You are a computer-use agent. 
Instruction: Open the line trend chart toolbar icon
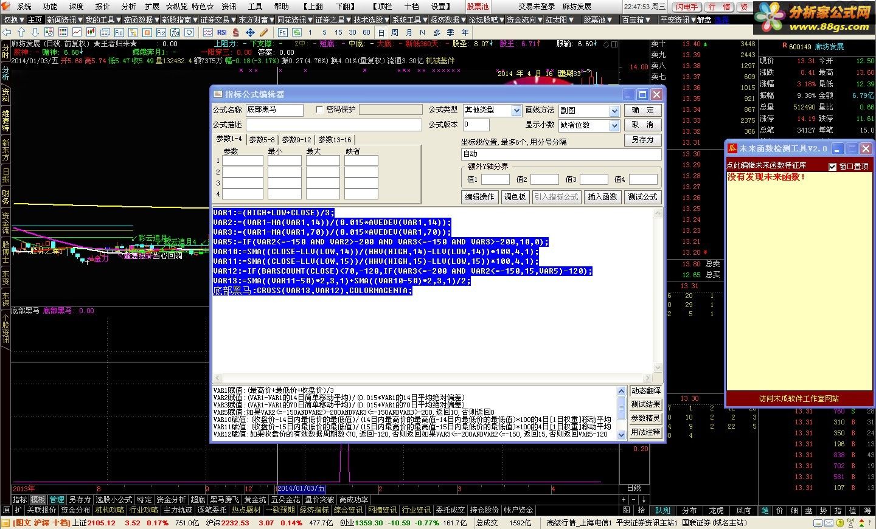tap(77, 32)
